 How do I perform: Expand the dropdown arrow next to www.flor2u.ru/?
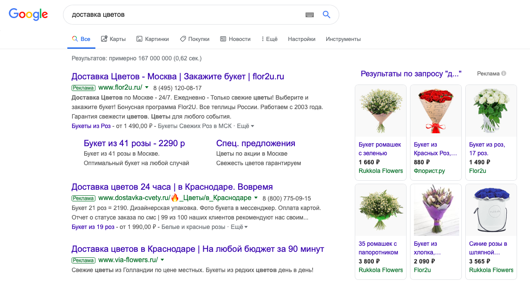click(147, 88)
